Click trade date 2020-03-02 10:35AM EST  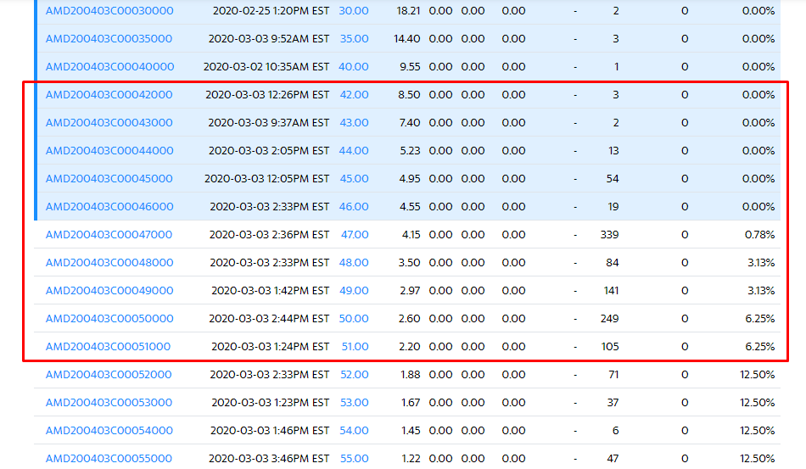click(x=266, y=67)
